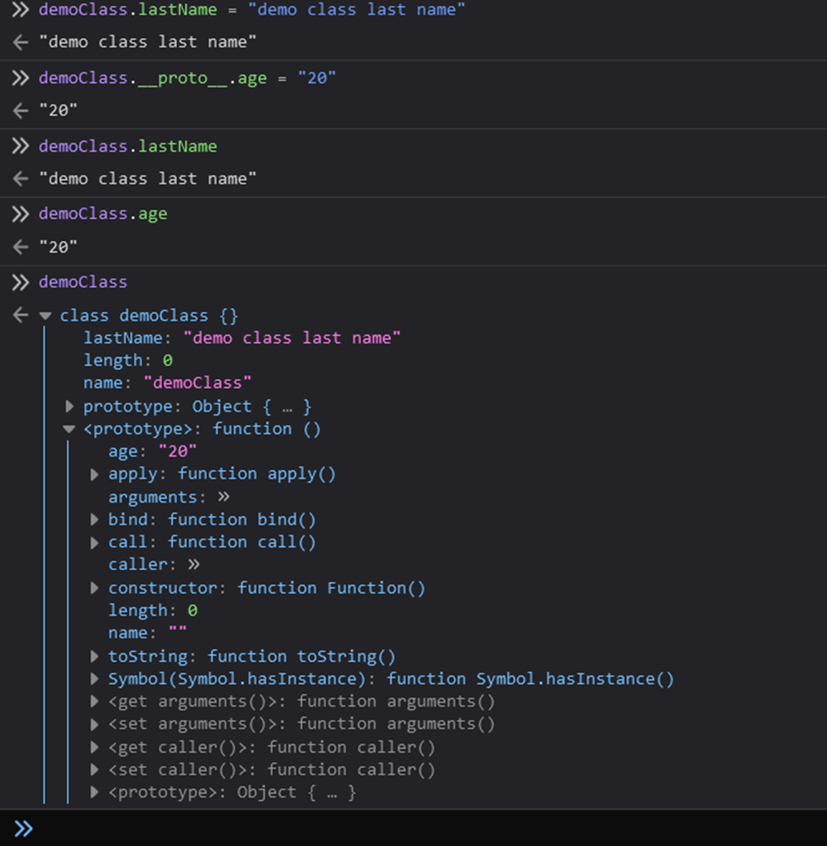Expand Symbol(Symbol.hasInstance) function entry
Screen dimensions: 827x846
click(x=94, y=679)
